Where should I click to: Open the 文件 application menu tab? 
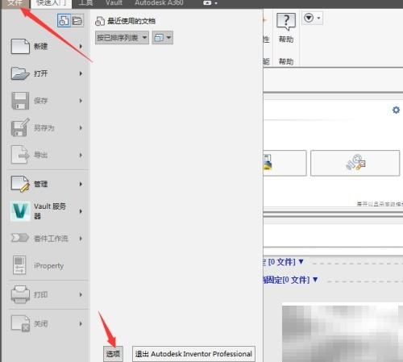[15, 3]
